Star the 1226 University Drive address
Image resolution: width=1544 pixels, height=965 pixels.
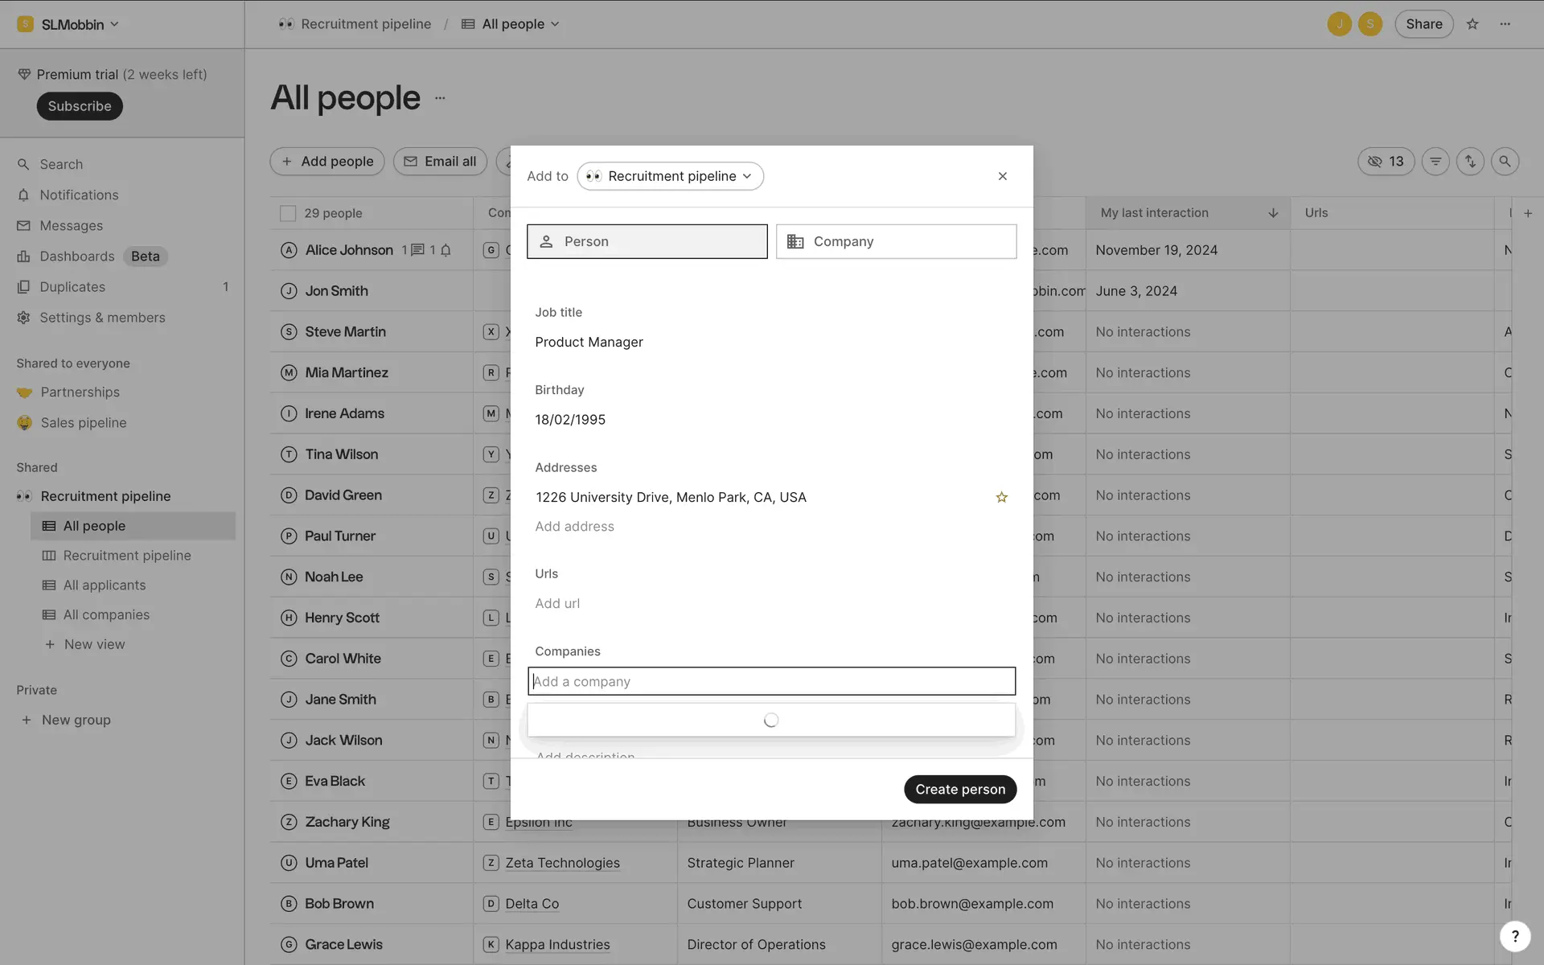tap(1001, 497)
